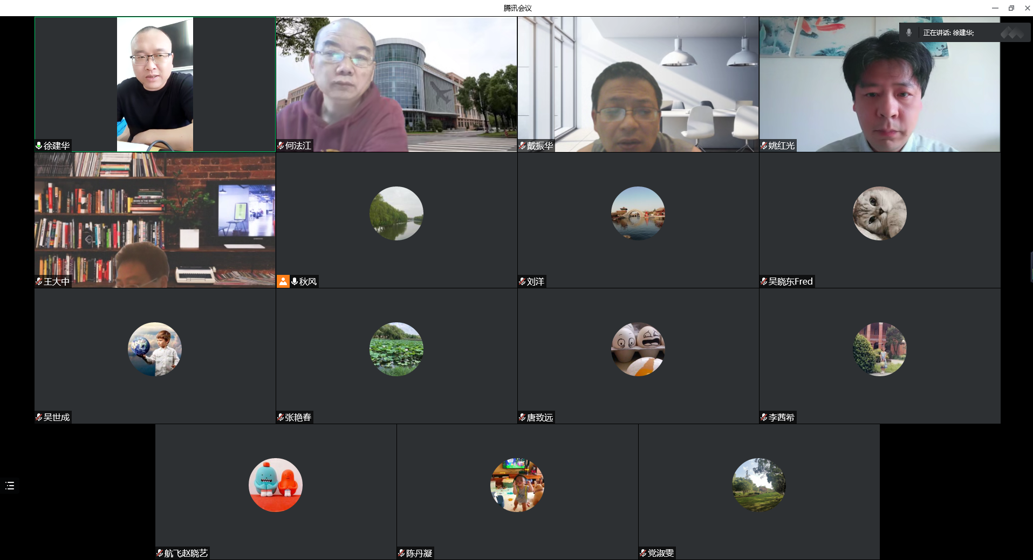Click 唐致远's egg faces avatar

coord(638,349)
